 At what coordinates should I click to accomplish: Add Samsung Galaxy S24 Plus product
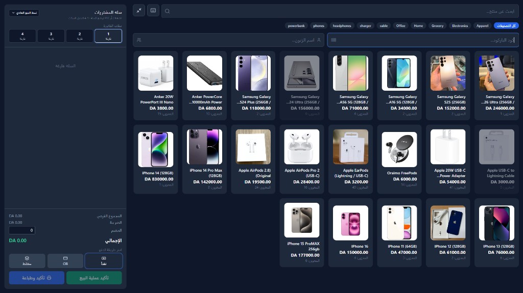[253, 86]
